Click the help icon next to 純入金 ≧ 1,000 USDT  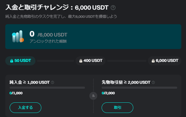pyautogui.click(x=52, y=82)
